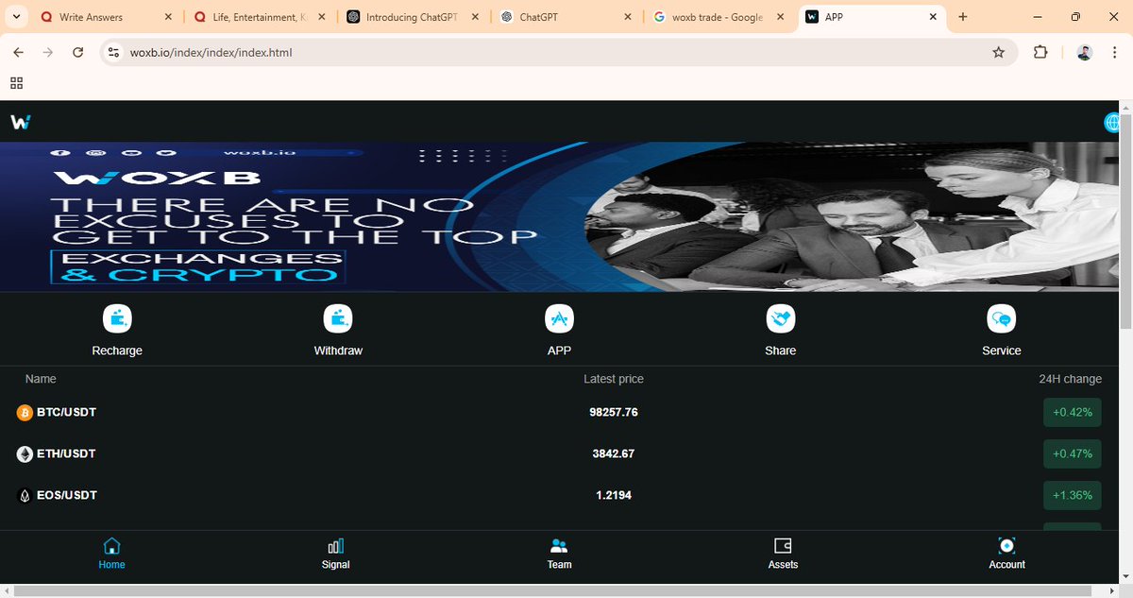Open the Signal bottom tab

[x=335, y=554]
